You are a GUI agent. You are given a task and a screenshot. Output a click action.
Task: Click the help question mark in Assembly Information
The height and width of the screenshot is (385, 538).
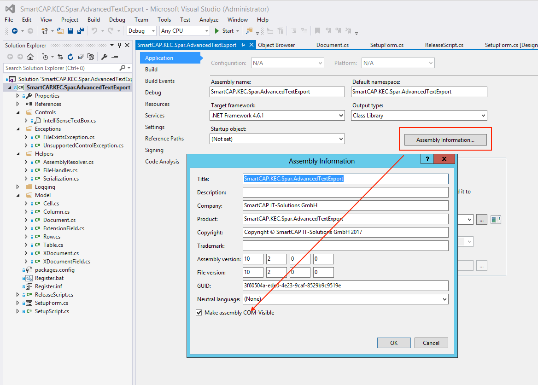click(427, 159)
